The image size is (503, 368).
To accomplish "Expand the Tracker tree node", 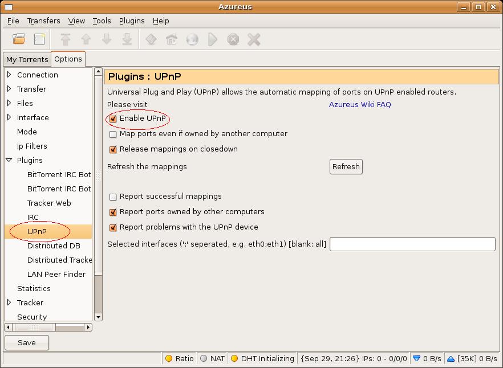I will coord(9,302).
